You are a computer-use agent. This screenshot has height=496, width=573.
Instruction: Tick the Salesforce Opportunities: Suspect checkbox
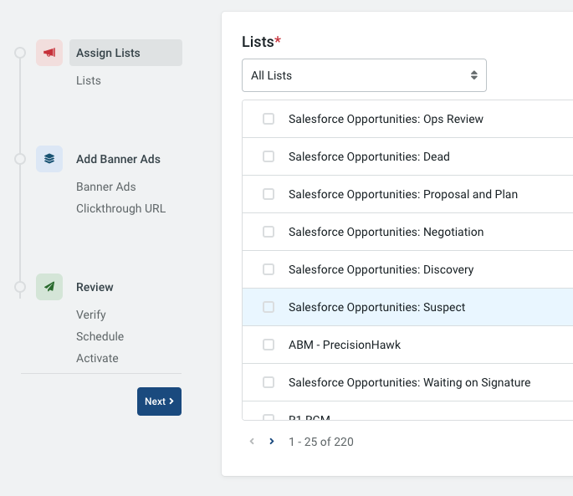coord(269,307)
